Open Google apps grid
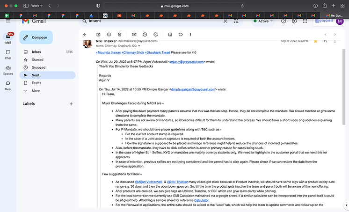Viewport: 349px width, 212px height. click(x=305, y=21)
